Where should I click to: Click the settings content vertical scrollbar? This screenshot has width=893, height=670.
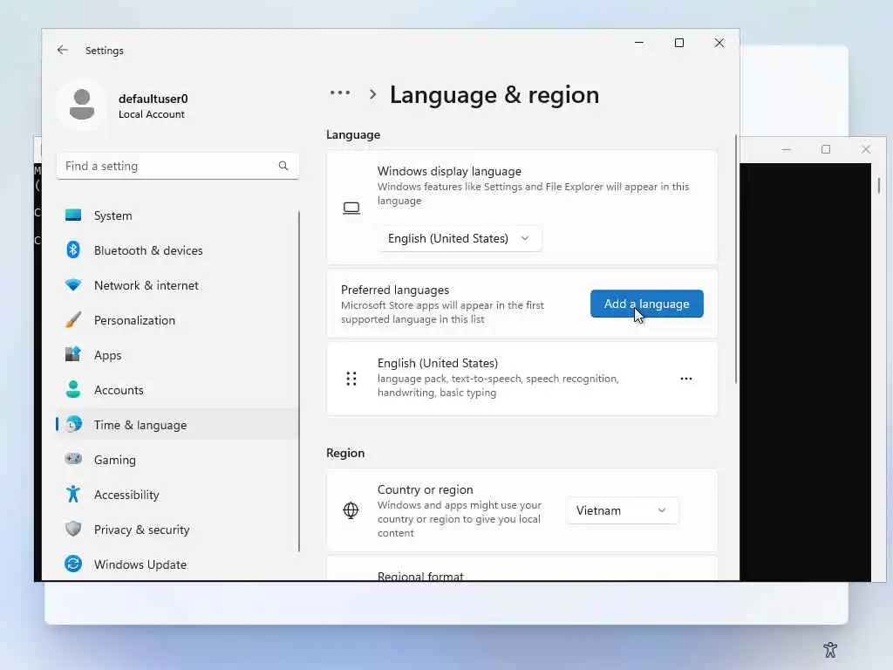point(736,259)
